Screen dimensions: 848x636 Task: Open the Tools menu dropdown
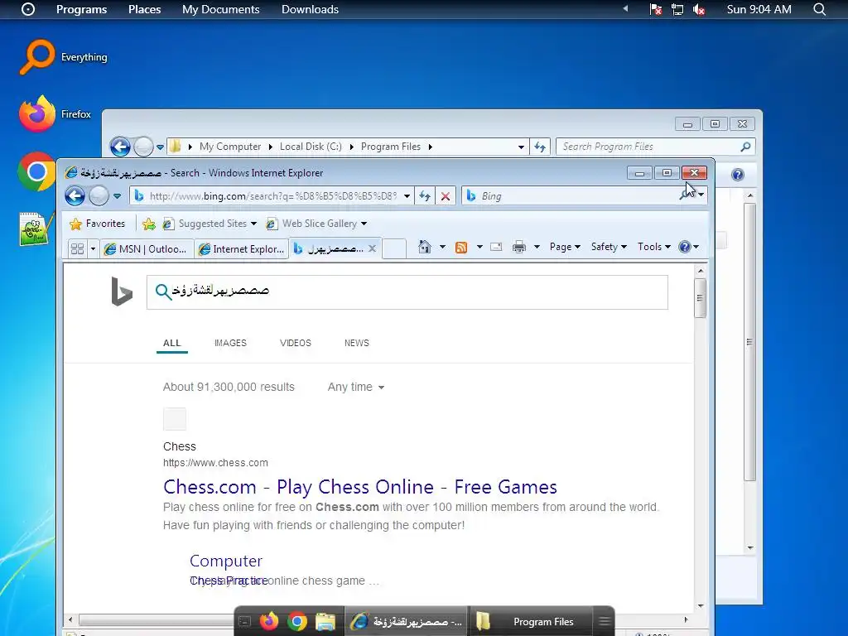coord(653,247)
